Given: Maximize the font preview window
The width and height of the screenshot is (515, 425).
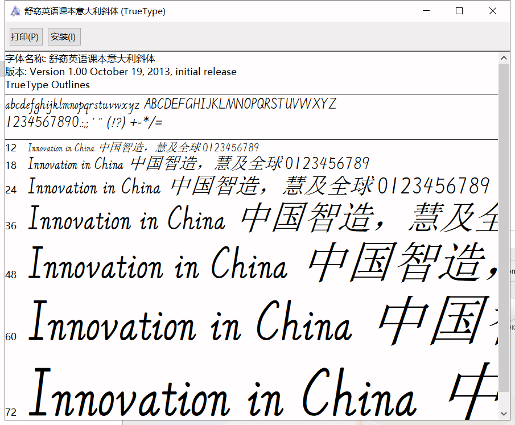Looking at the screenshot, I should [459, 11].
